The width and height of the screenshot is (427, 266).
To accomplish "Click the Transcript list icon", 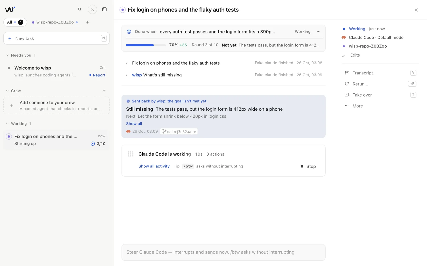I will pyautogui.click(x=347, y=73).
